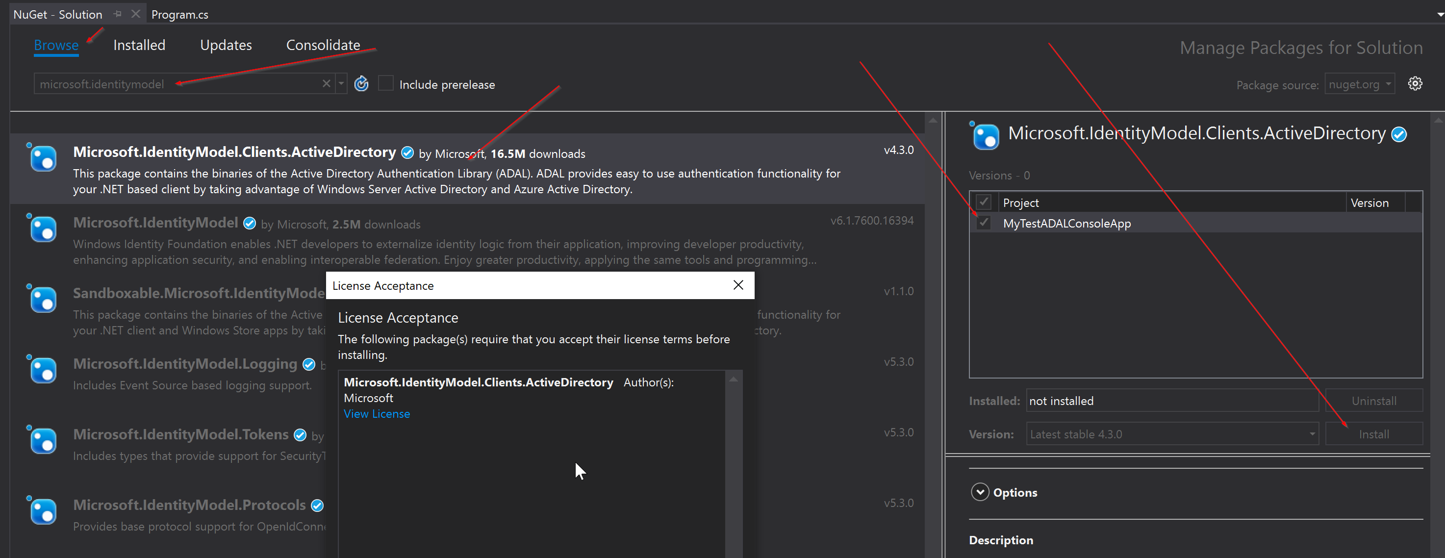
Task: Click the package icon in details pane header
Action: [985, 136]
